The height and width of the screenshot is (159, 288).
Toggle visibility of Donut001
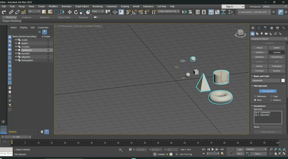pos(16,53)
